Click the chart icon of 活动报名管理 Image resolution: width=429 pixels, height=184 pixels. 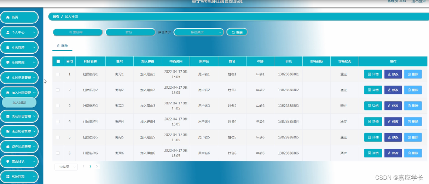pyautogui.click(x=8, y=131)
